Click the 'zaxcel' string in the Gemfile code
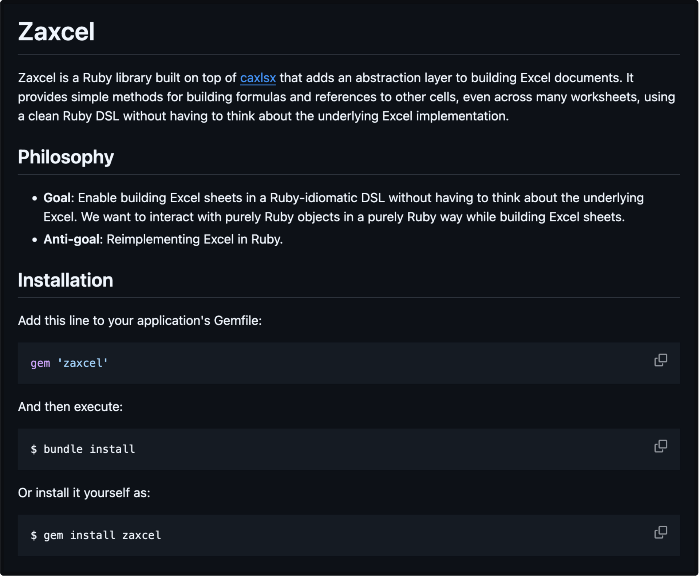 point(83,363)
